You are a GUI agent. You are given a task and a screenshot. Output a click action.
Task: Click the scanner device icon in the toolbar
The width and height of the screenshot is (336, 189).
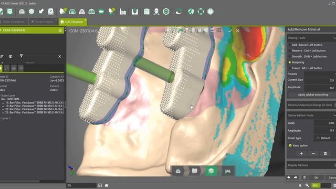[51, 12]
